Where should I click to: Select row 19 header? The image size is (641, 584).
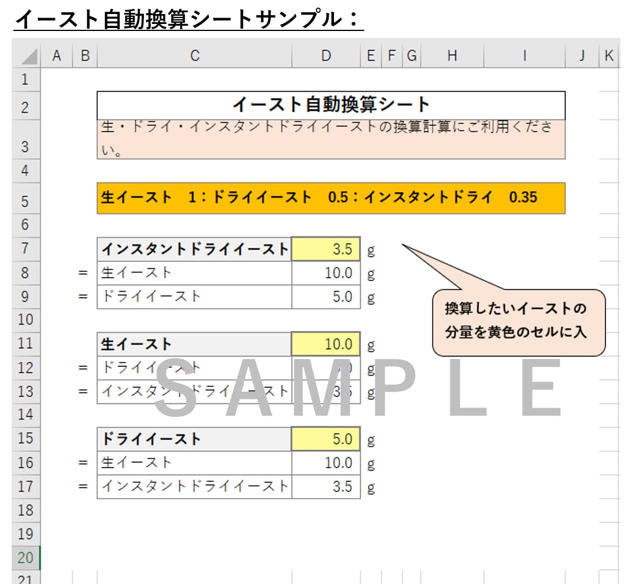26,534
